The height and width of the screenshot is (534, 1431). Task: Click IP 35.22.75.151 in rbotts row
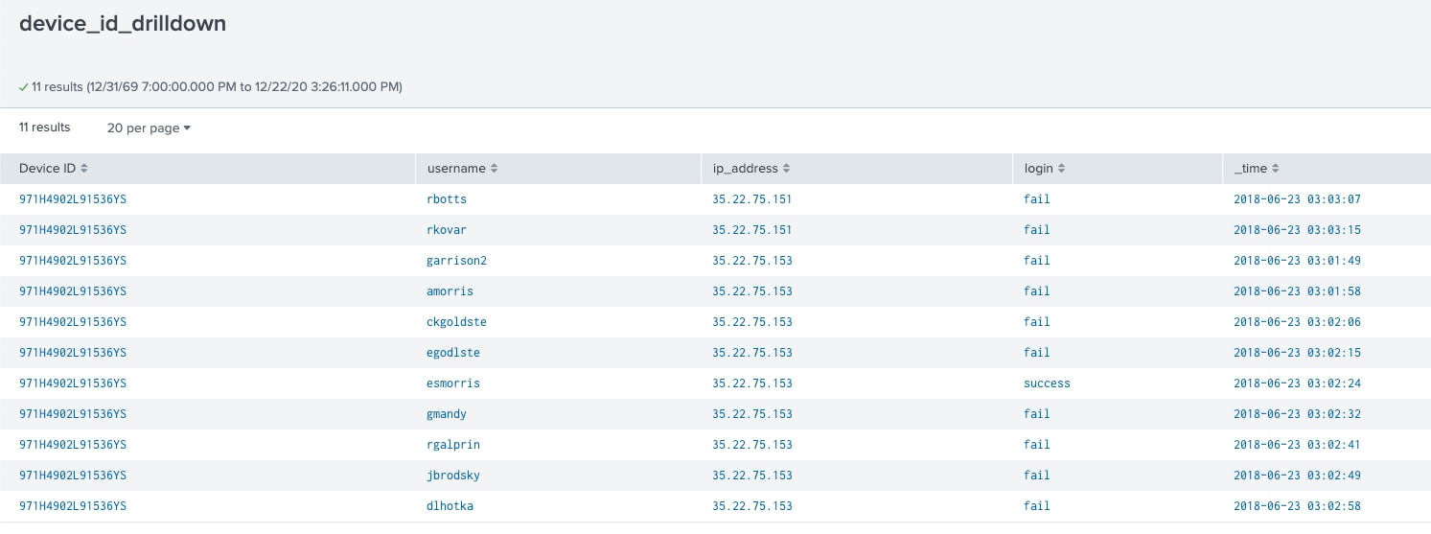(x=752, y=199)
